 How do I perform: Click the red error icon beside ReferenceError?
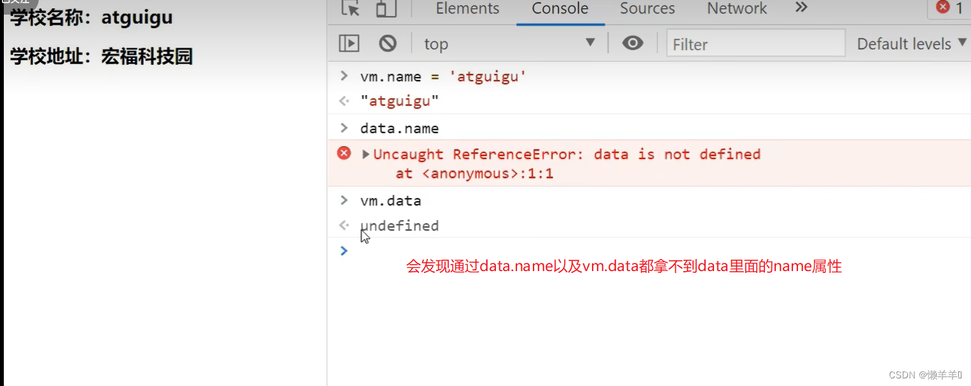[x=344, y=153]
